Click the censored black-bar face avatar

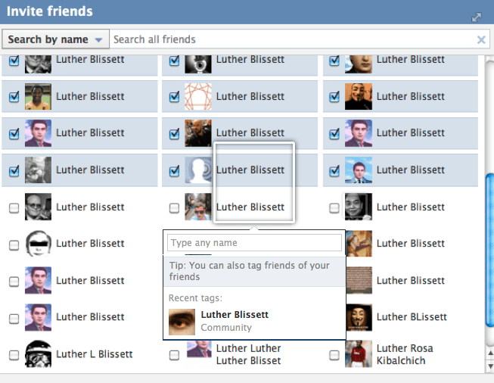pos(38,244)
